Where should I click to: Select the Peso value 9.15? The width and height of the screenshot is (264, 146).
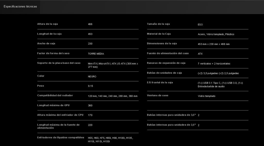click(x=90, y=86)
